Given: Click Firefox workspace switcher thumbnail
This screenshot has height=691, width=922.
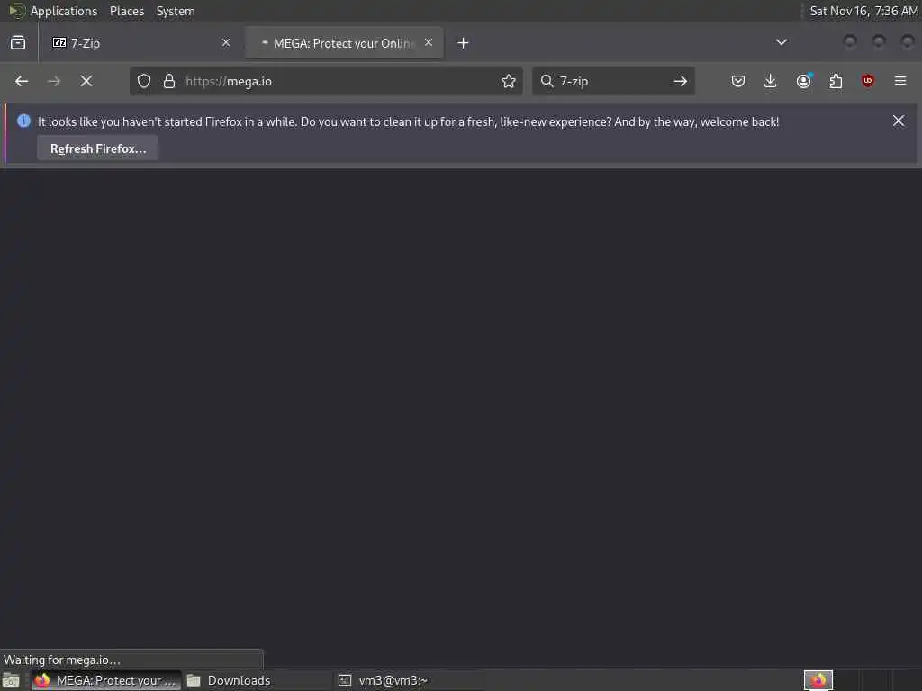Looking at the screenshot, I should [x=818, y=680].
